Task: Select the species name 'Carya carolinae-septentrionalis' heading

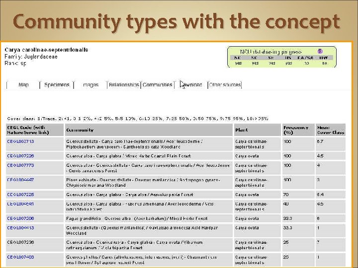Action: (x=46, y=50)
